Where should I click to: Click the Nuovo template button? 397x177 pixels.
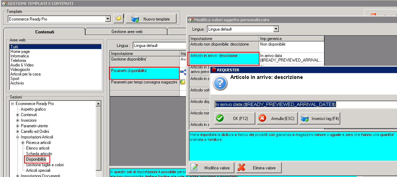151,19
